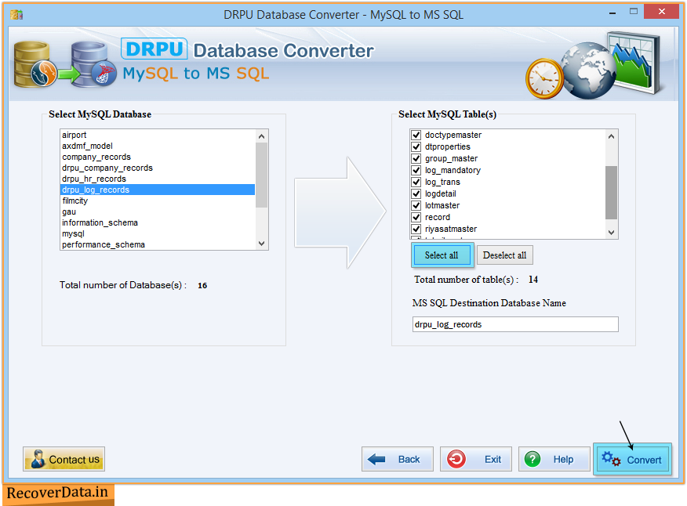Select the information_schema database
Image resolution: width=687 pixels, height=506 pixels.
click(158, 222)
